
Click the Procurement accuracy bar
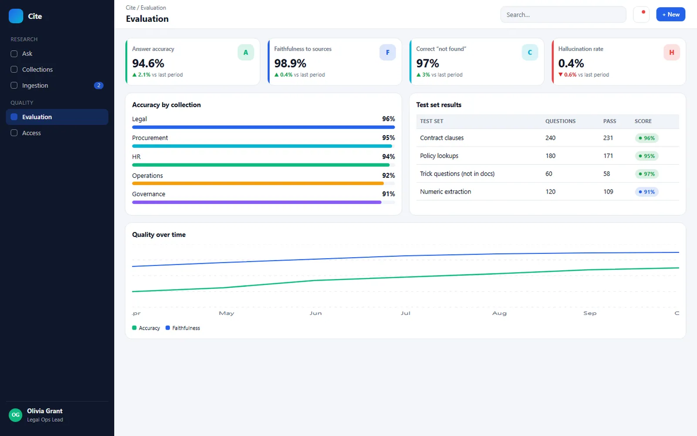264,146
